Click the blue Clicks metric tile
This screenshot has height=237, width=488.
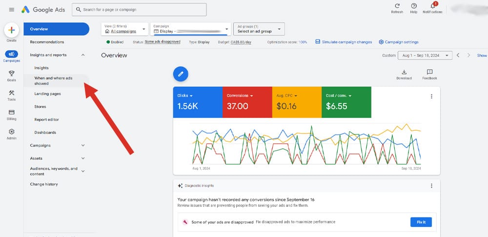(x=198, y=102)
